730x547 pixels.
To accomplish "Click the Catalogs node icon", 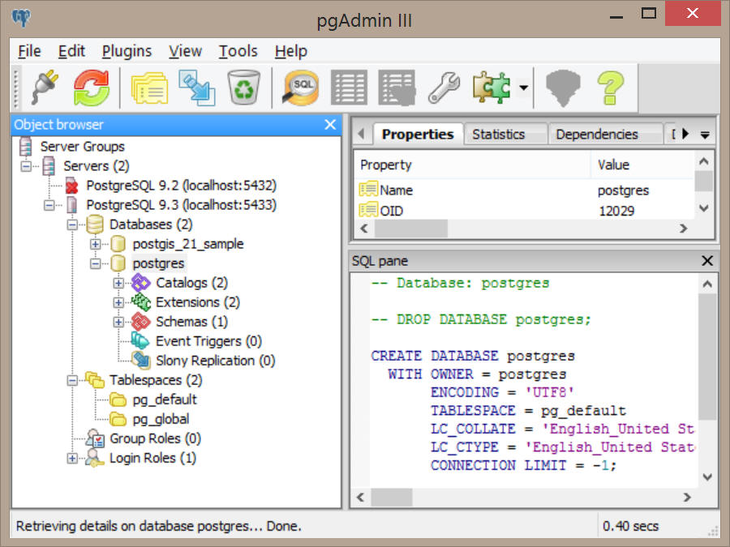I will [x=140, y=282].
